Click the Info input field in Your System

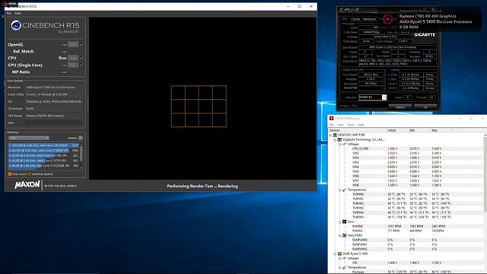click(x=54, y=123)
